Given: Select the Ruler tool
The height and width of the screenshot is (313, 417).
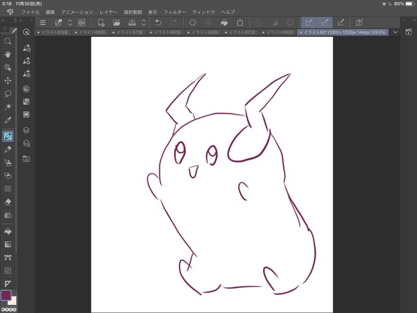Looking at the screenshot, I should point(8,284).
